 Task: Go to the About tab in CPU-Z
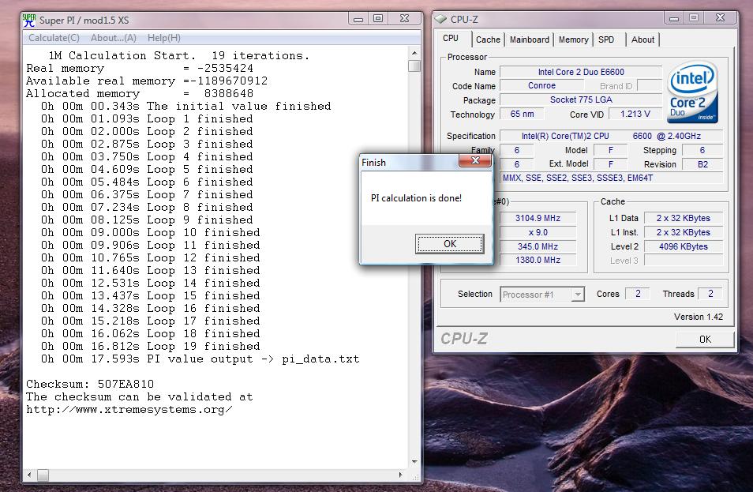pyautogui.click(x=642, y=39)
